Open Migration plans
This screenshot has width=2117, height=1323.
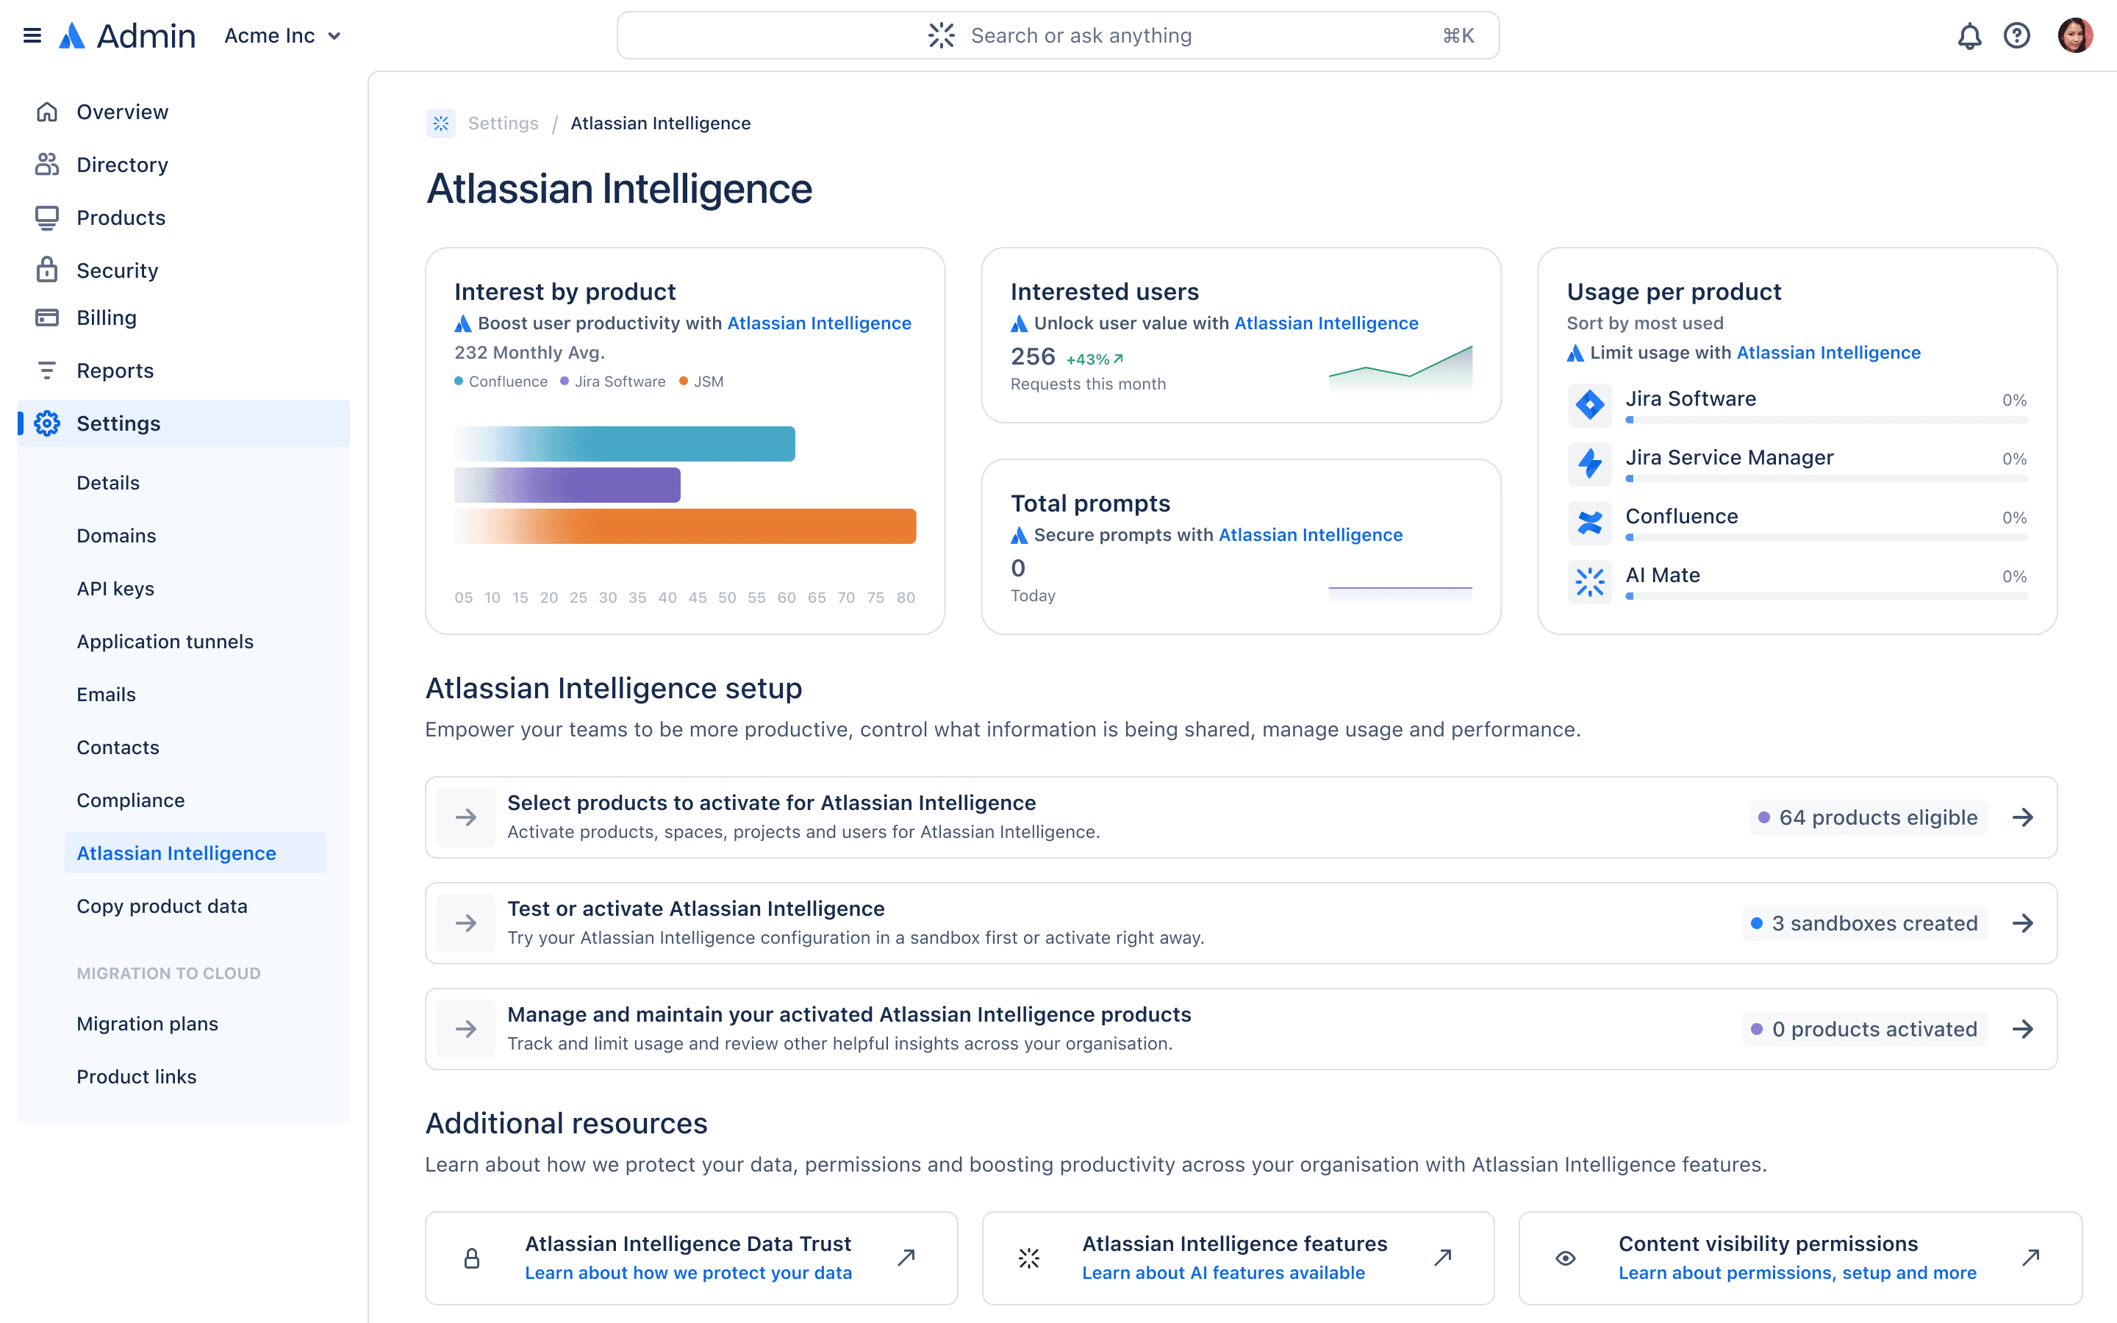[147, 1024]
